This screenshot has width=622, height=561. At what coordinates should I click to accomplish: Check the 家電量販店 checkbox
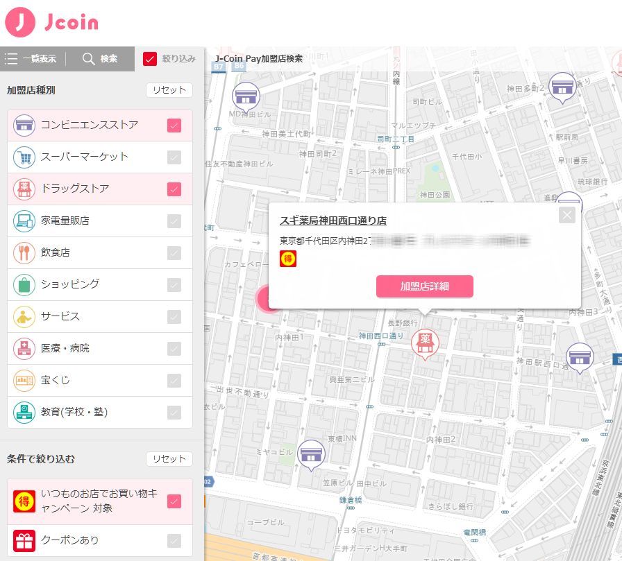click(x=174, y=221)
